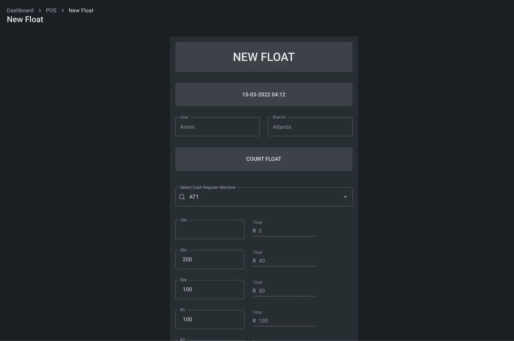Focus the R1 count input field

(x=210, y=320)
